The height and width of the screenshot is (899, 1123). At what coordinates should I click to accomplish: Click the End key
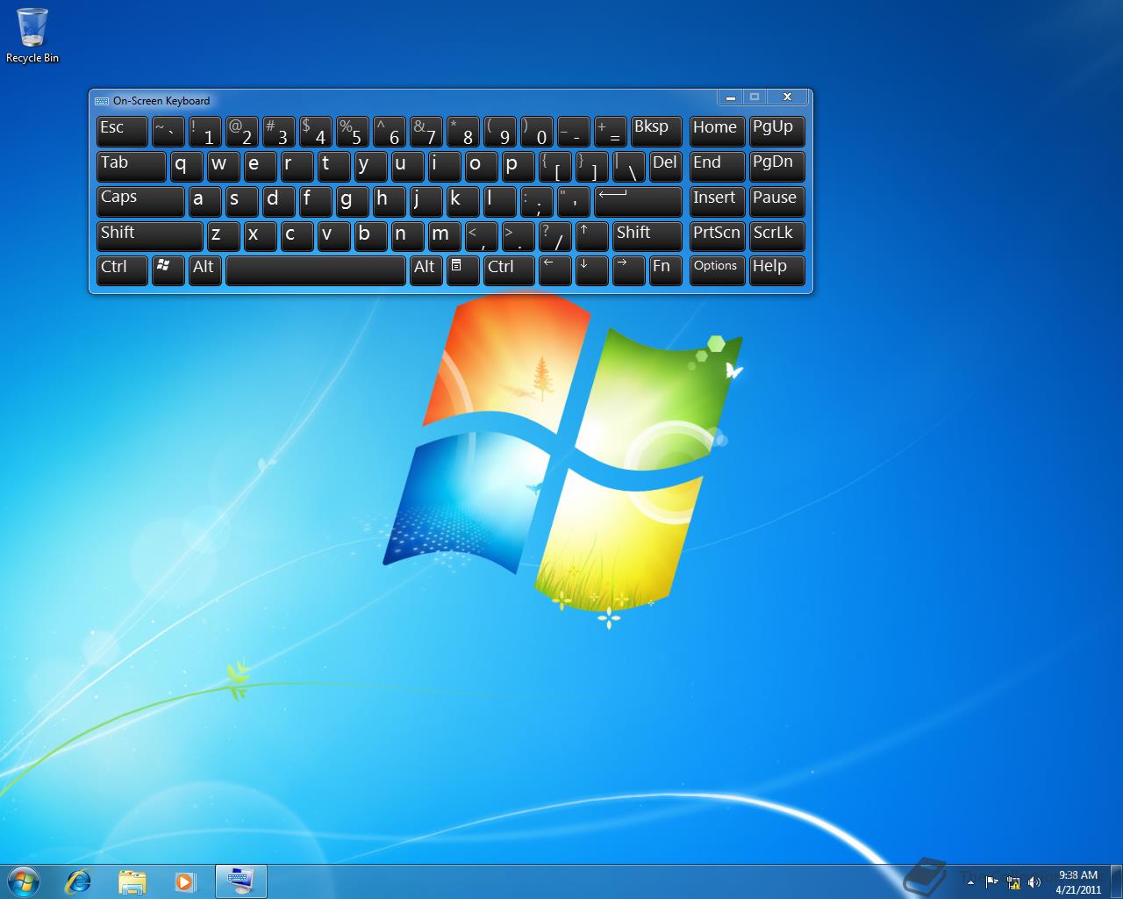coord(717,166)
